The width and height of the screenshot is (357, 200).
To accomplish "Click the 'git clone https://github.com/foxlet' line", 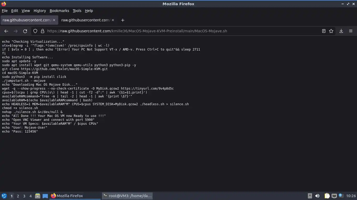I will pos(55,69).
